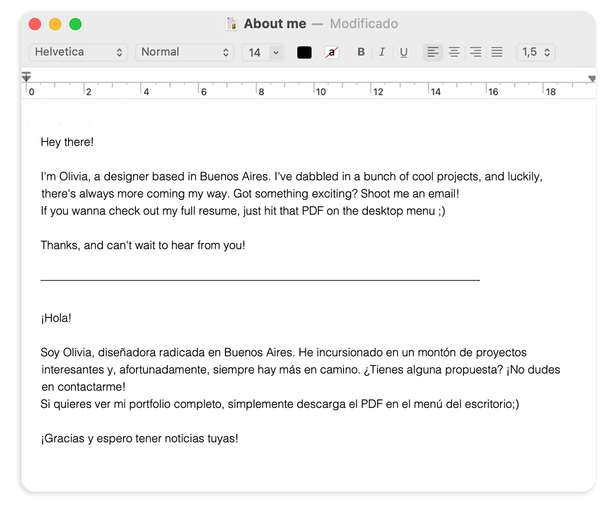This screenshot has width=616, height=517.
Task: Place cursor in 'Hey there!' line
Action: 67,142
